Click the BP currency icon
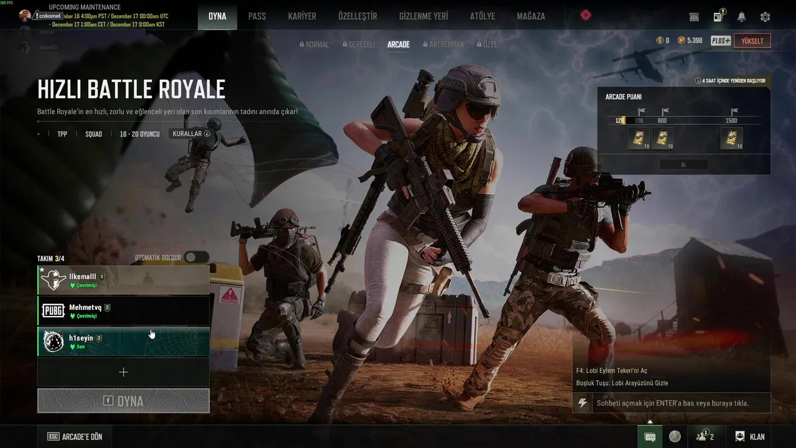This screenshot has height=448, width=796. pyautogui.click(x=682, y=40)
